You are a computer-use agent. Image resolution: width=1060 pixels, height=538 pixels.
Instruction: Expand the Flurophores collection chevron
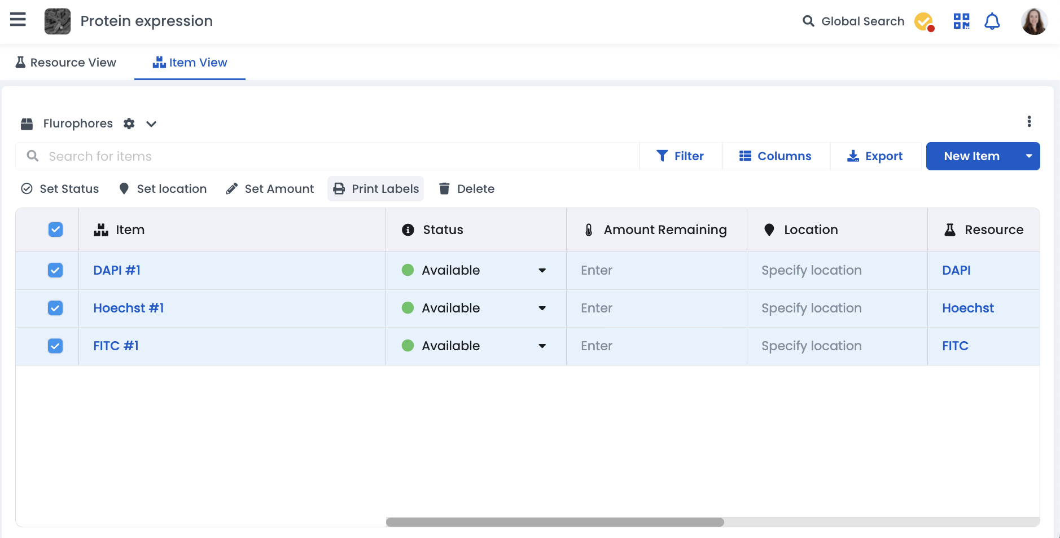[x=151, y=124]
